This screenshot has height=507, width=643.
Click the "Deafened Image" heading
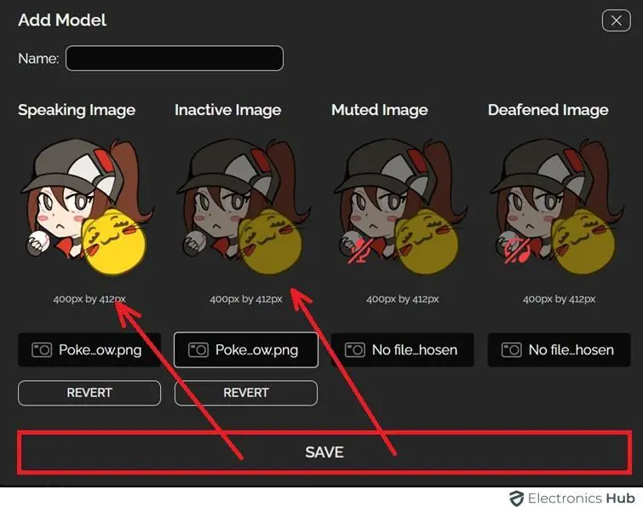point(548,110)
